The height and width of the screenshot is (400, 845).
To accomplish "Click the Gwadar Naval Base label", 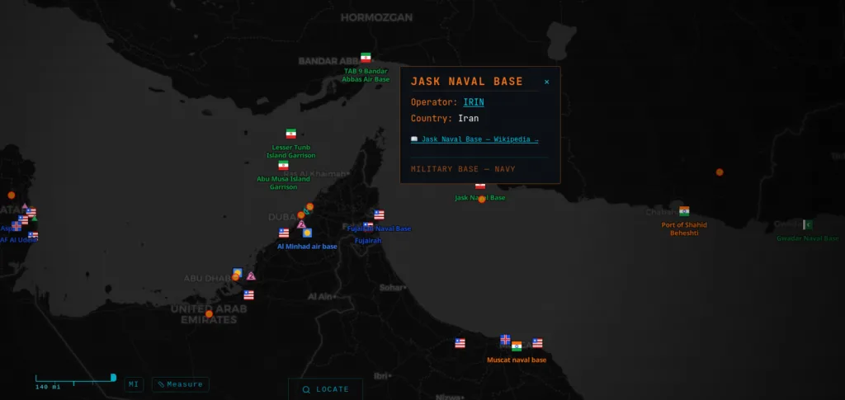I will point(807,238).
